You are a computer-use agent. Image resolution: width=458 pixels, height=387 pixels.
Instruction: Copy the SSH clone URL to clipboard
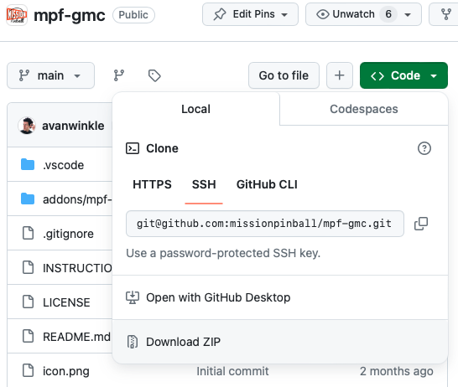pyautogui.click(x=421, y=224)
